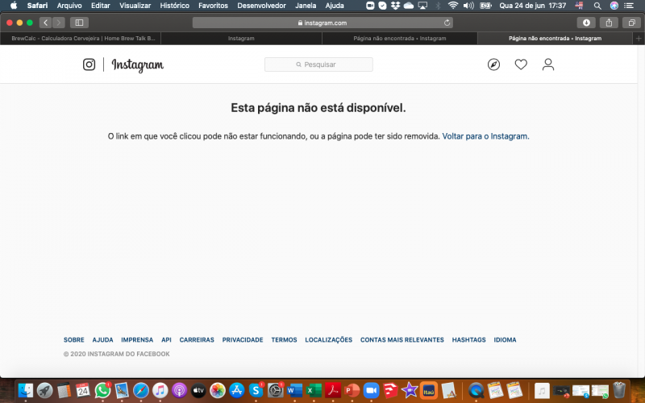
Task: Toggle the Safari sidebar button
Action: tap(79, 23)
